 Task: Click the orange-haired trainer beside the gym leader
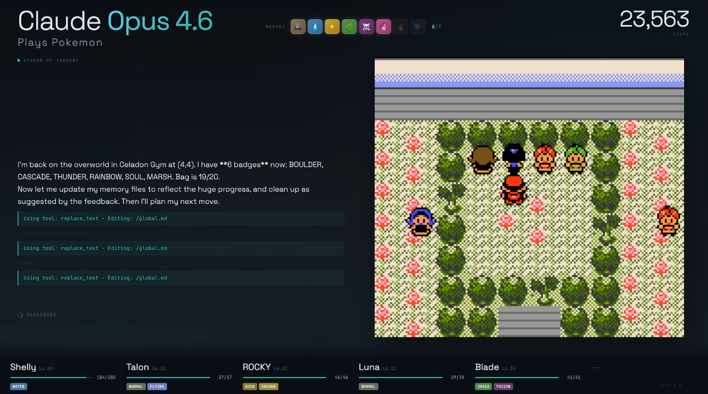pyautogui.click(x=545, y=159)
